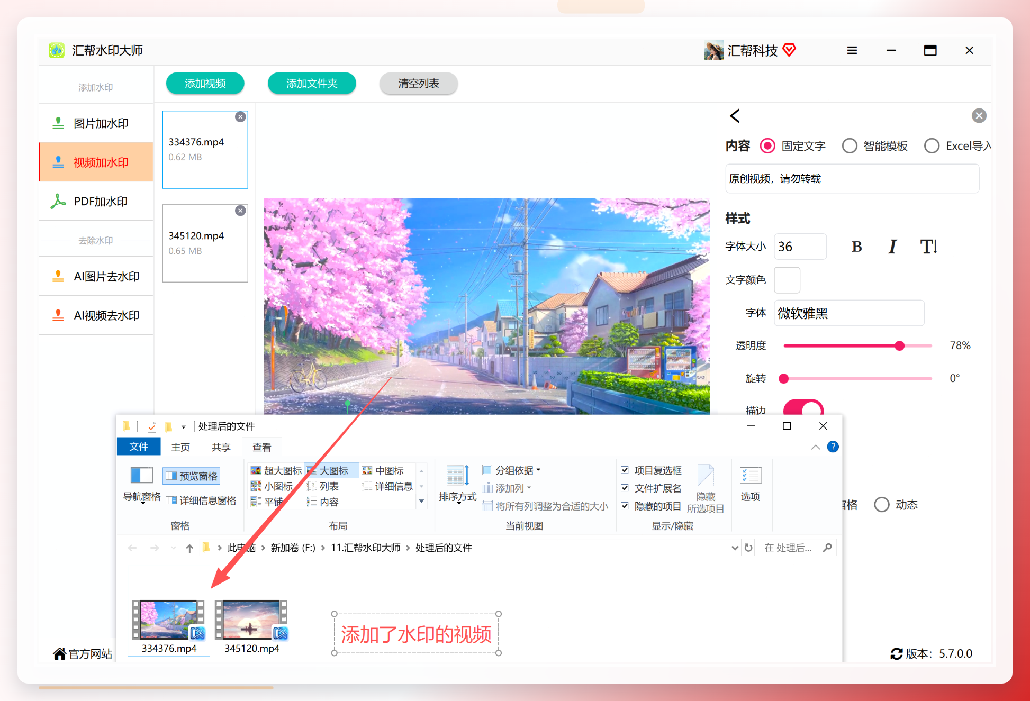Open the hamburger menu in title bar
1030x701 pixels.
pos(852,51)
